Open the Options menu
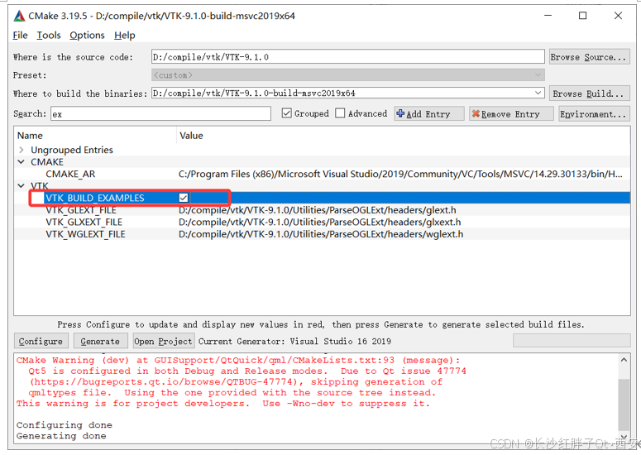641x455 pixels. pos(87,35)
